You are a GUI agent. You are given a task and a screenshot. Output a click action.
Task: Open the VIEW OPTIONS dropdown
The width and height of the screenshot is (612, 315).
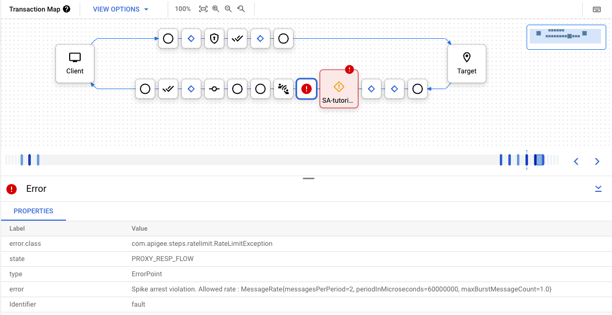click(x=121, y=9)
